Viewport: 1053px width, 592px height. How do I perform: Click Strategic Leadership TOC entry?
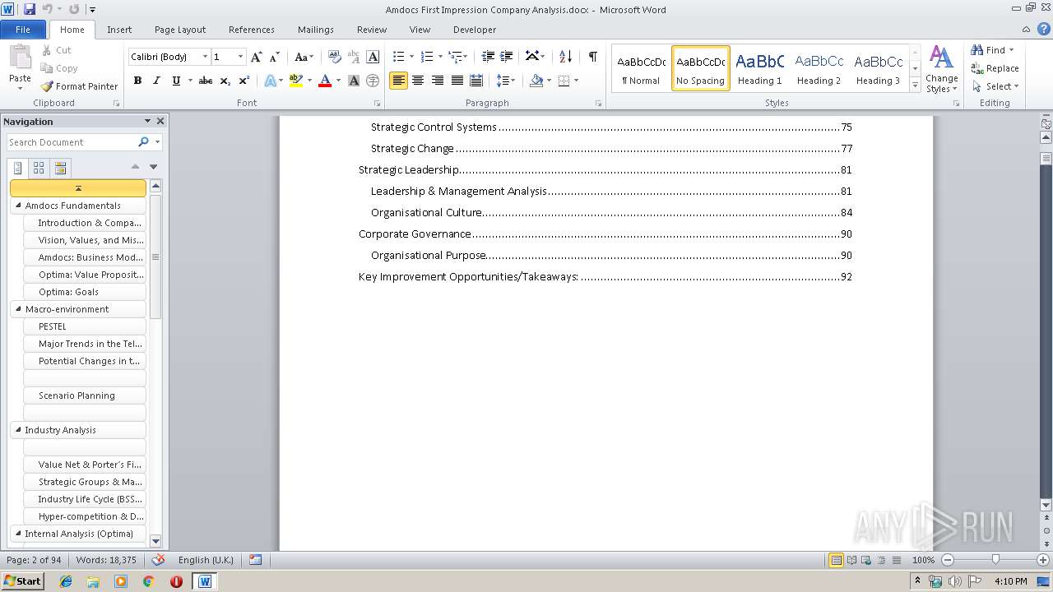[605, 170]
